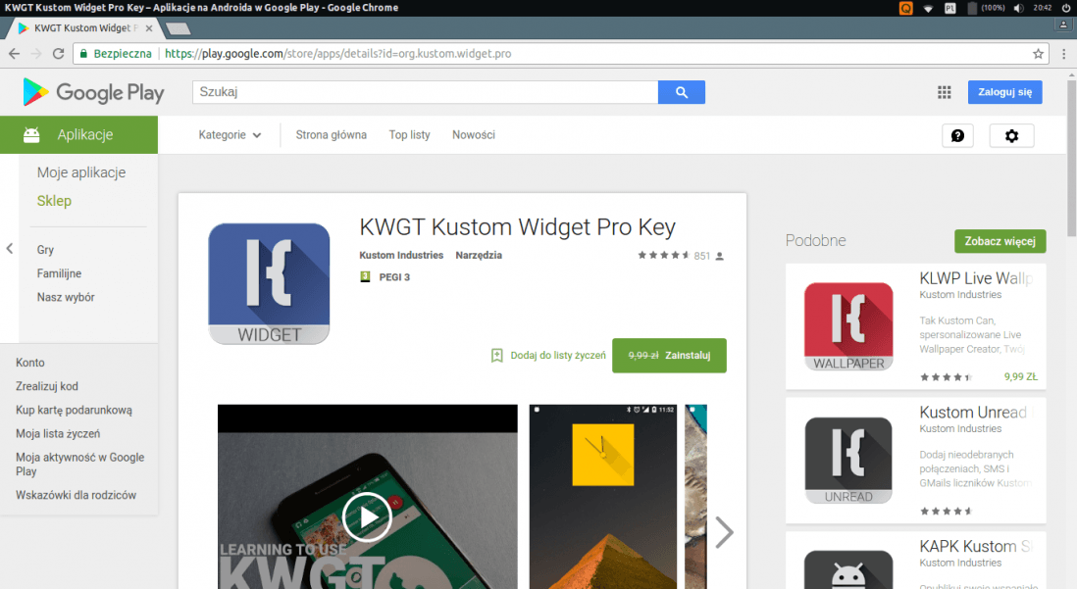
Task: Collapse the left sidebar arrow
Action: pos(10,249)
